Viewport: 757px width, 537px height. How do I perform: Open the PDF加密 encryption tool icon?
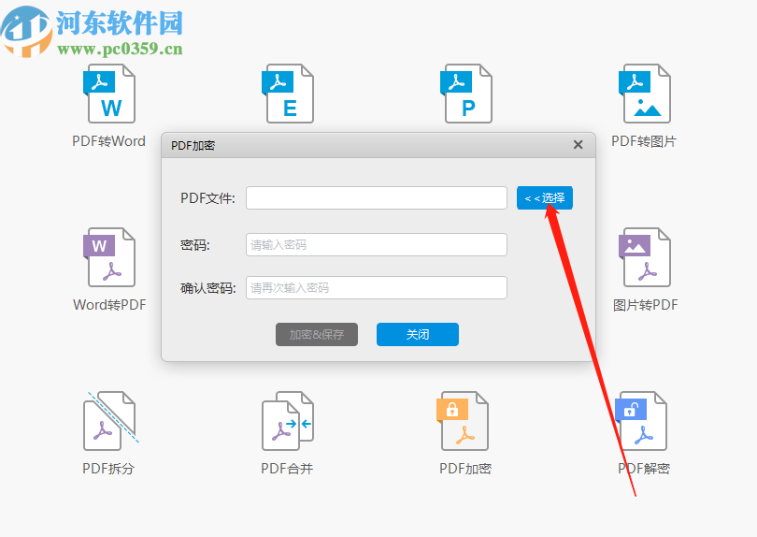click(x=463, y=421)
